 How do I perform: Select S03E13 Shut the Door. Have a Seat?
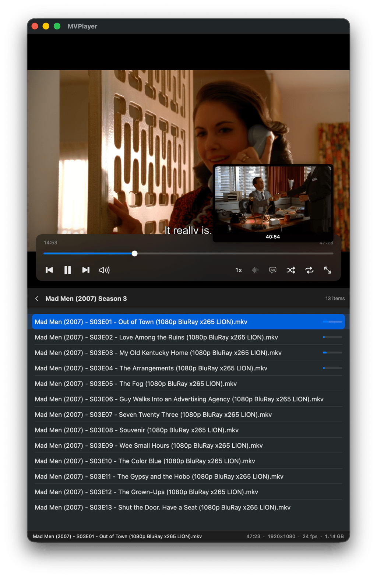click(x=188, y=507)
